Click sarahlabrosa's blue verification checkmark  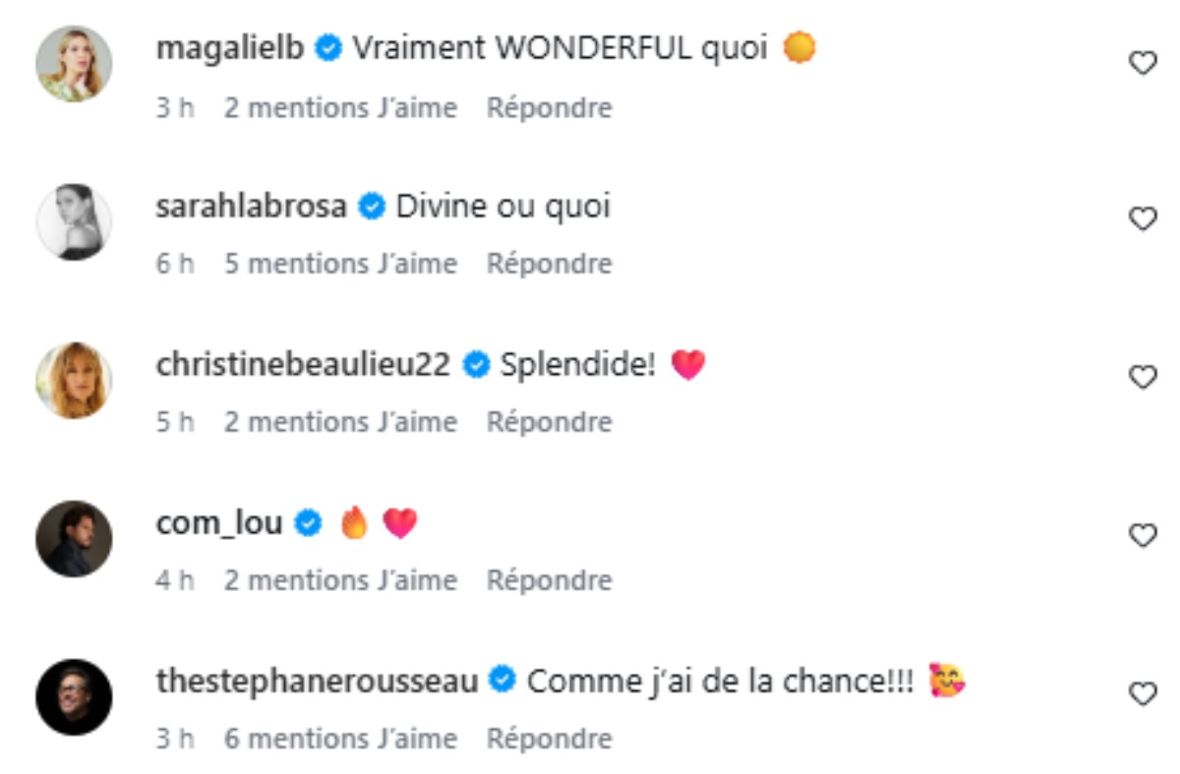(370, 207)
